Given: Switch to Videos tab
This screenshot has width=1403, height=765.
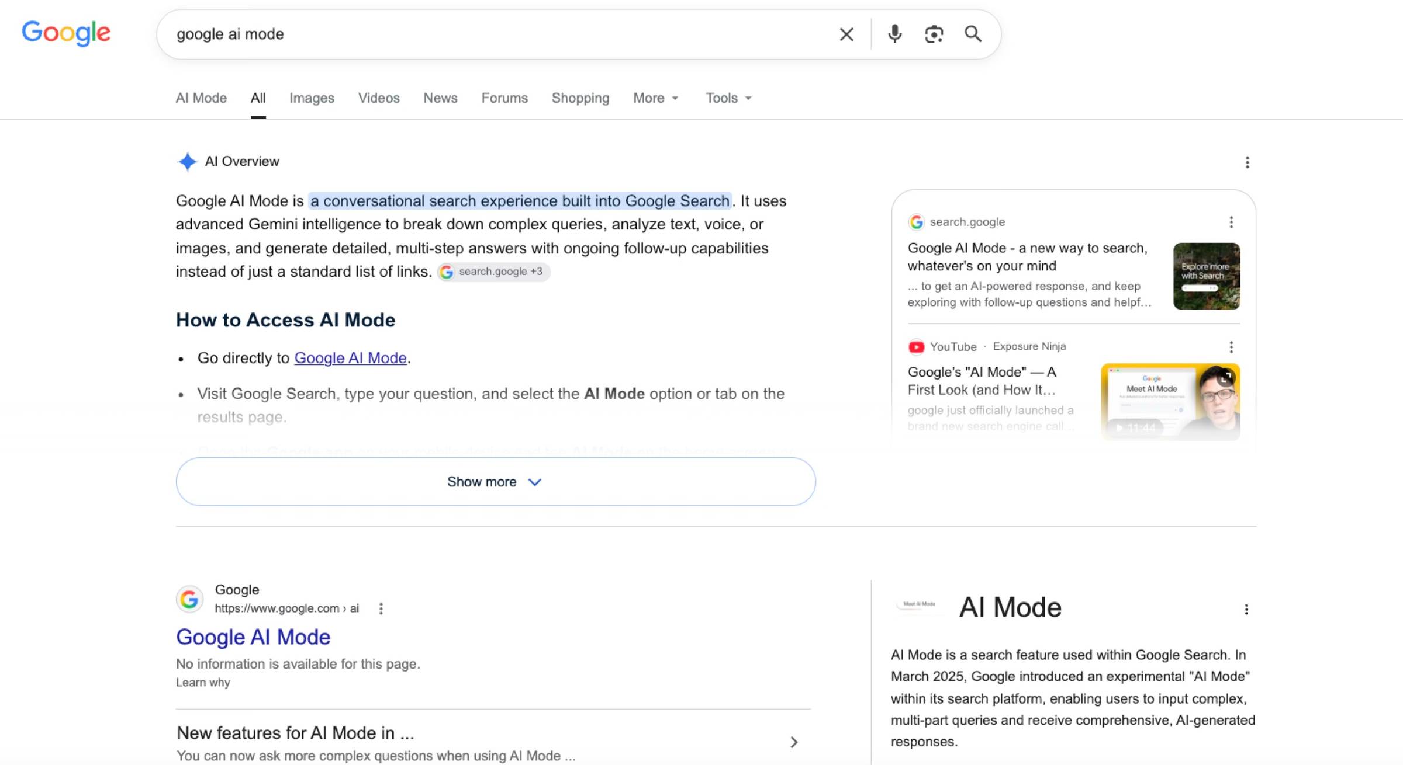Looking at the screenshot, I should (x=379, y=98).
